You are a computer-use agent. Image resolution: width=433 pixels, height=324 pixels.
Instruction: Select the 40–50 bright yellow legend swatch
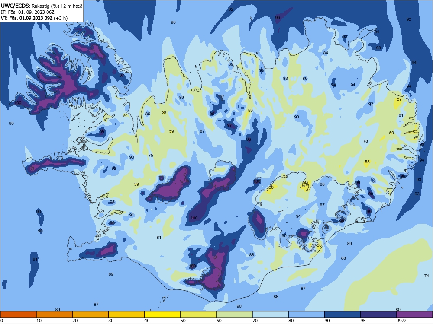click(x=162, y=314)
